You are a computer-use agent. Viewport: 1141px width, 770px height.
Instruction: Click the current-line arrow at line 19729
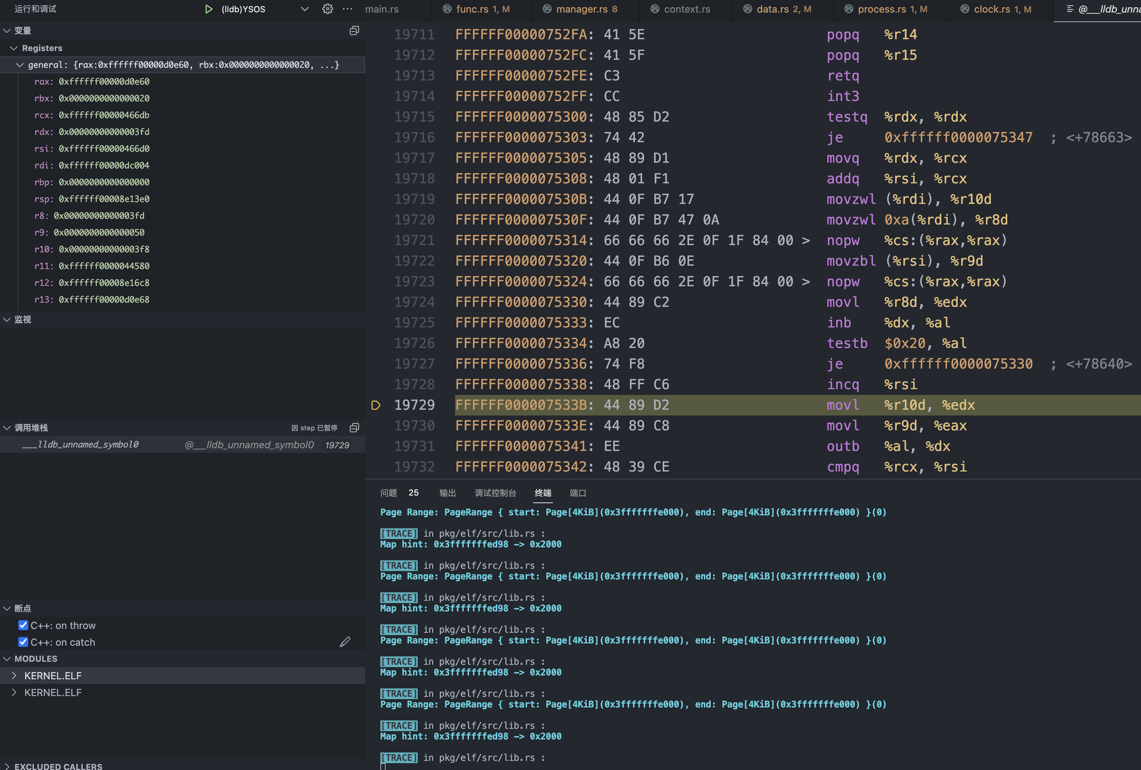tap(376, 405)
